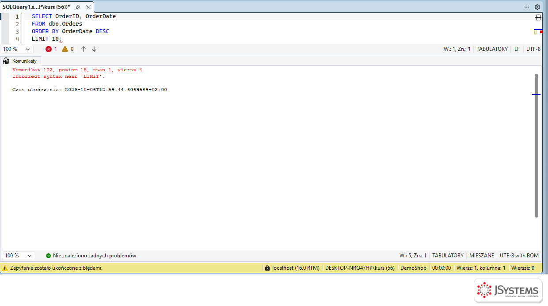
Task: Open the gear settings icon for the tab well
Action: [x=537, y=7]
